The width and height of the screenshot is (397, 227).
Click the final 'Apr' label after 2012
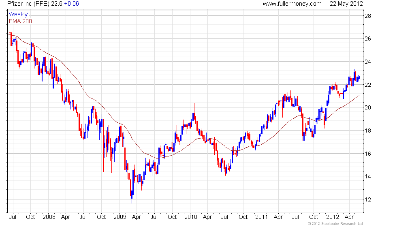[x=349, y=217]
